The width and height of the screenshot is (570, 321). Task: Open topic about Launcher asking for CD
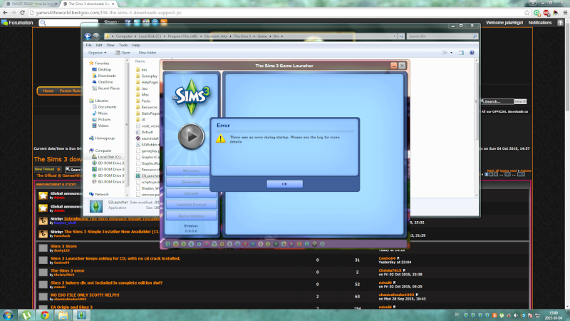[115, 258]
